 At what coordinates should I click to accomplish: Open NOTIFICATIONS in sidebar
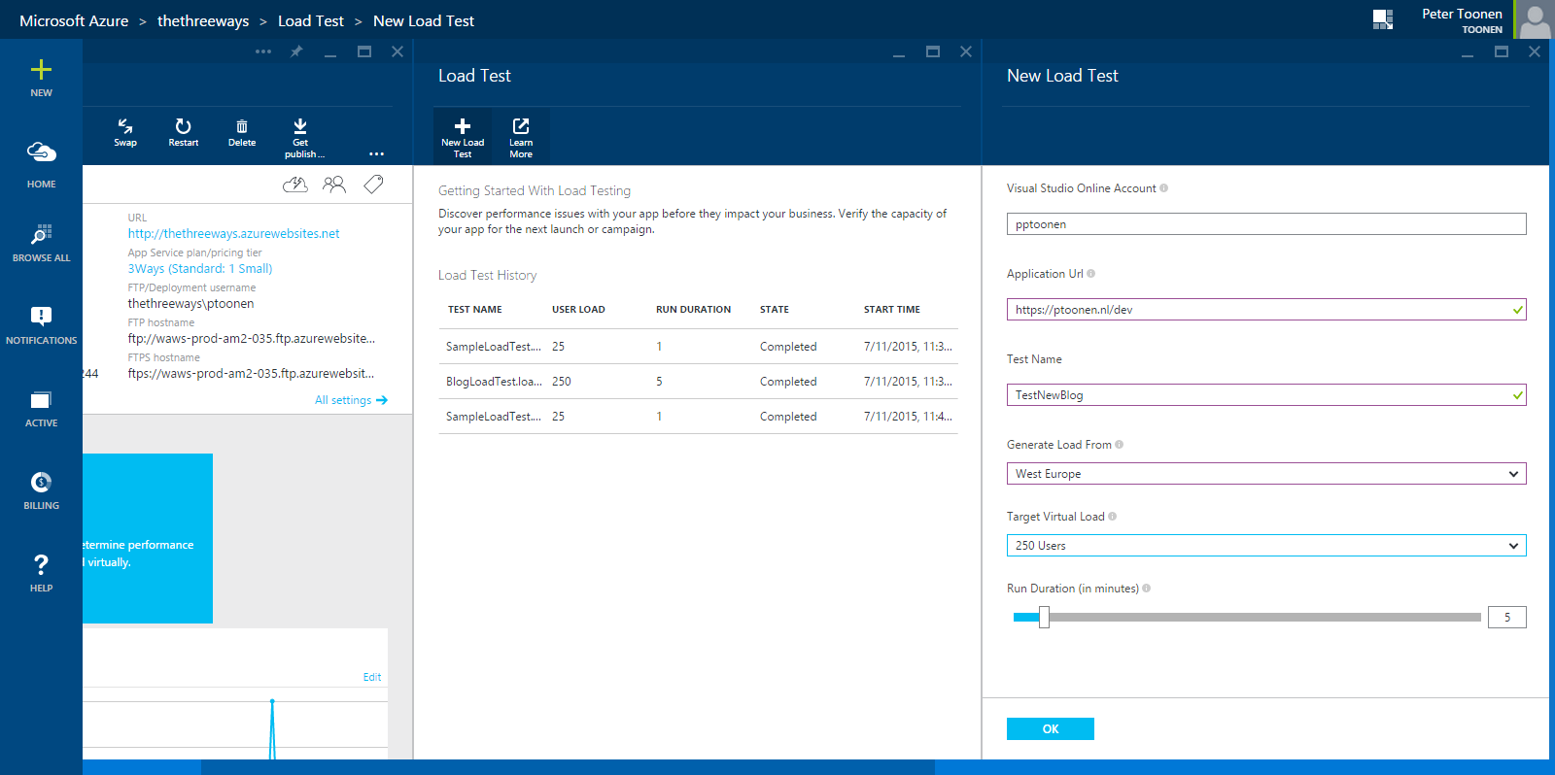pyautogui.click(x=41, y=326)
